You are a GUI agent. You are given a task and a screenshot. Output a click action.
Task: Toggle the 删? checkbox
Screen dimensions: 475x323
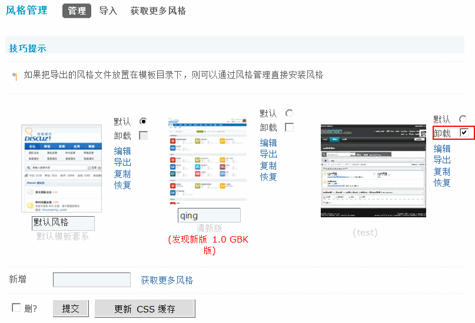tap(16, 308)
